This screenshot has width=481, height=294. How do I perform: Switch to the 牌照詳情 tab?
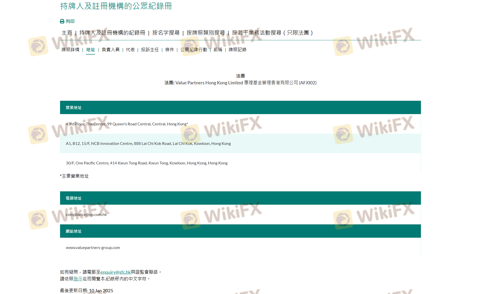pyautogui.click(x=70, y=50)
